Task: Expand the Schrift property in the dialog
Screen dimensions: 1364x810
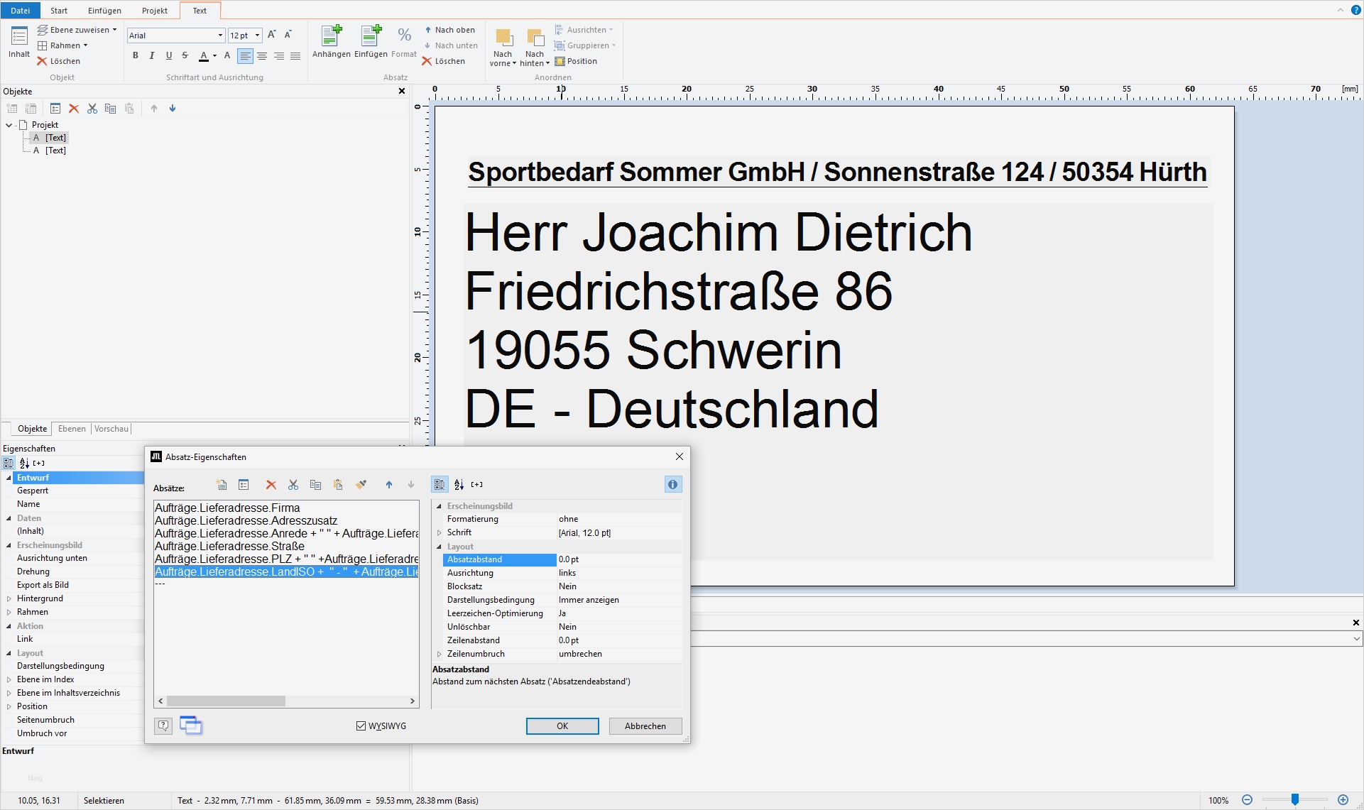Action: click(440, 532)
